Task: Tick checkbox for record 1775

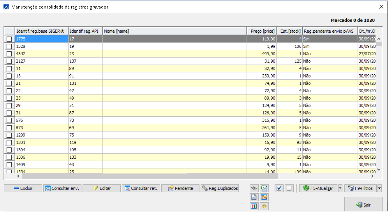Action: (9, 39)
